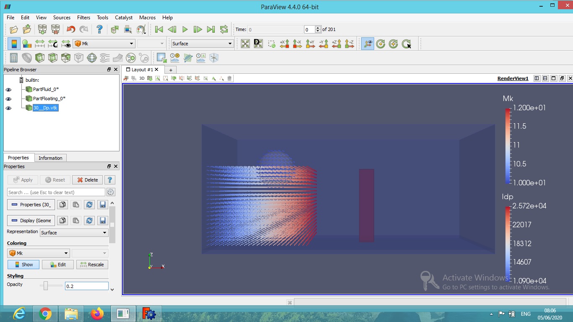Open the Glyph filter from the filters toolbar
Viewport: 573px width, 322px height.
(x=93, y=57)
